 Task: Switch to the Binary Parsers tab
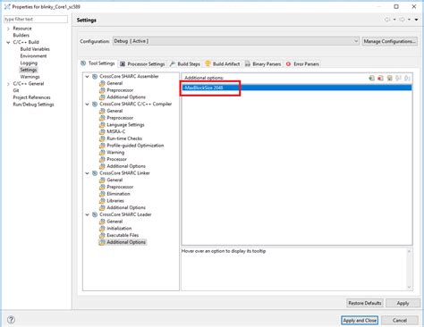(263, 63)
